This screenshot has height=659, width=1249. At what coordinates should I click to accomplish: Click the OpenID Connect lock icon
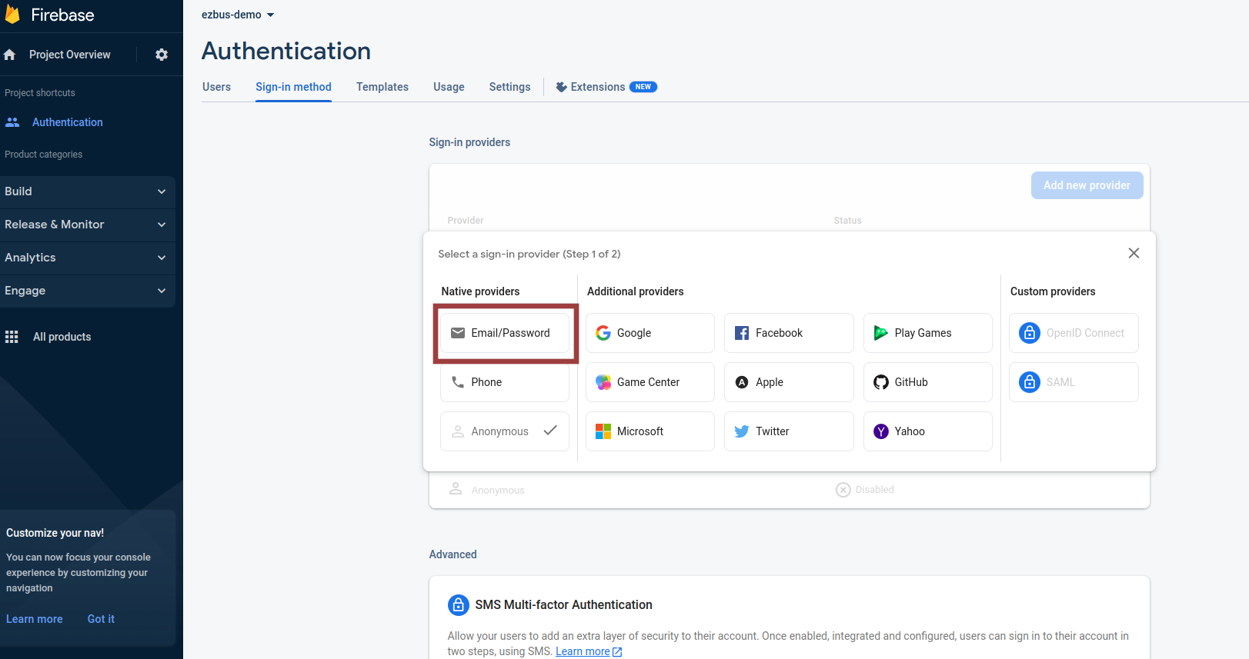1030,333
